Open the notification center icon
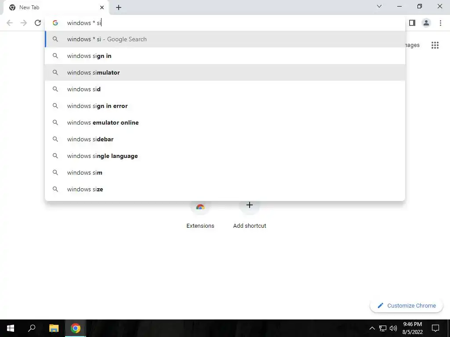The height and width of the screenshot is (337, 450). [x=435, y=328]
